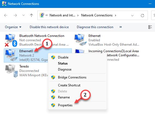Click the Network Connections title bar icon
The height and width of the screenshot is (114, 155).
[4, 4]
